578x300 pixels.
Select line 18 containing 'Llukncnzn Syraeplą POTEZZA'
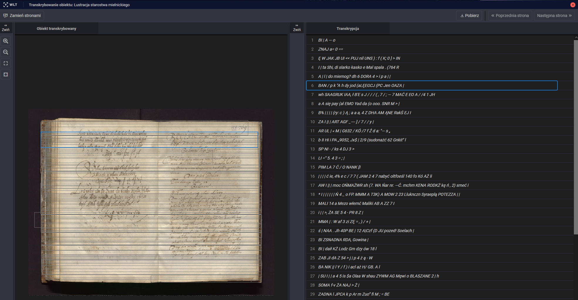440,194
